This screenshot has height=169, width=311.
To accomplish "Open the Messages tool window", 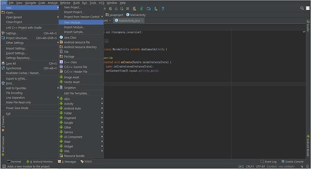I will [67, 162].
